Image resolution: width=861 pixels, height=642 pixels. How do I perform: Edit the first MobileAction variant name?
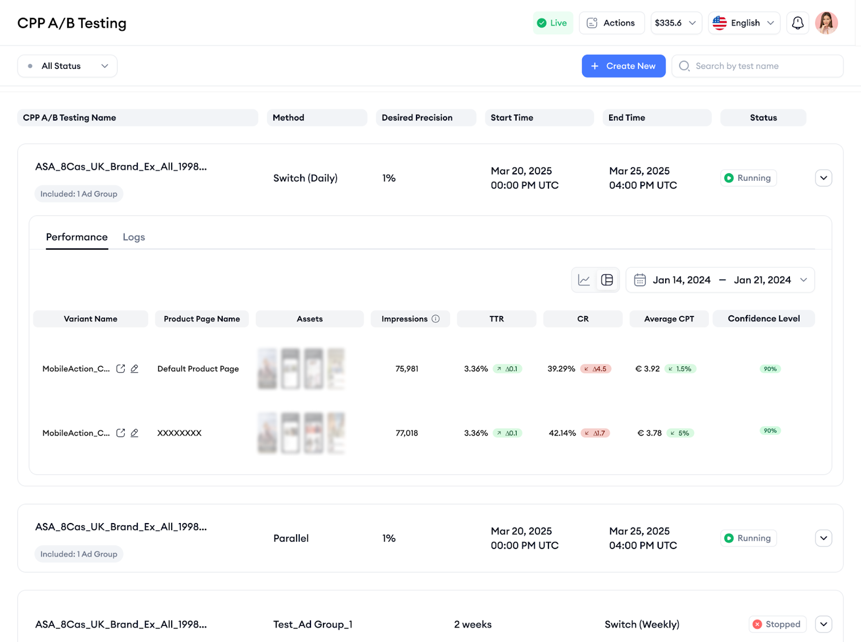(135, 369)
